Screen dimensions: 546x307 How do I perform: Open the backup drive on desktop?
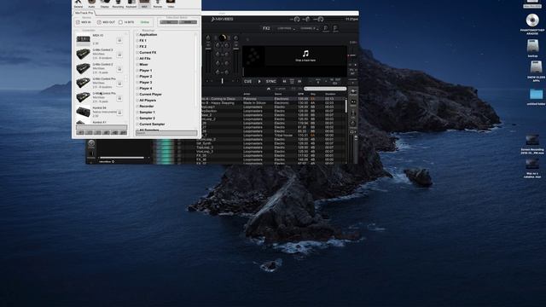(x=532, y=46)
